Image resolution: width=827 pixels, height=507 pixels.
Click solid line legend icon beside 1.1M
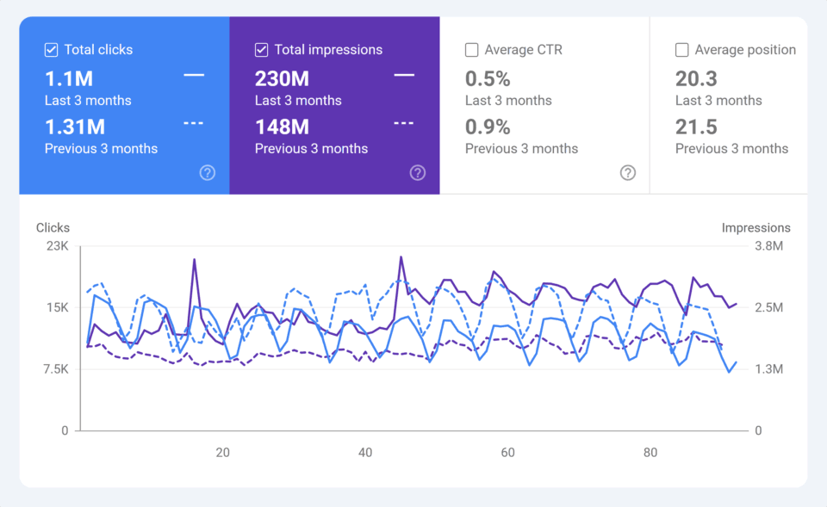tap(194, 76)
